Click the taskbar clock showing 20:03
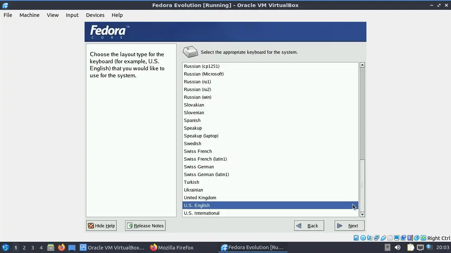Image resolution: width=451 pixels, height=253 pixels. (443, 247)
